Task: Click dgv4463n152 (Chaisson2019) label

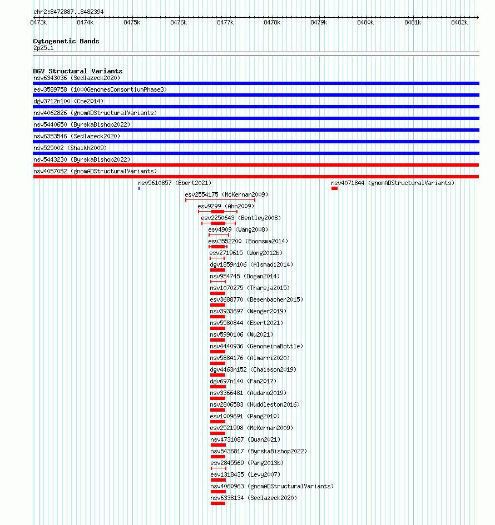Action: 253,370
